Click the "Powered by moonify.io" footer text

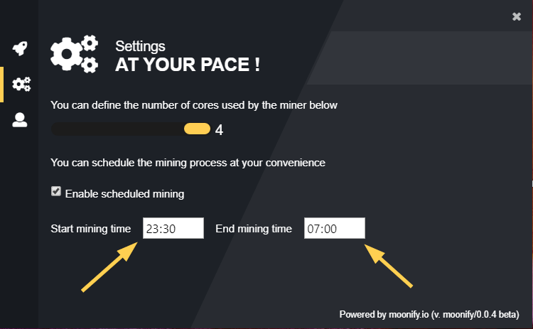pos(384,314)
